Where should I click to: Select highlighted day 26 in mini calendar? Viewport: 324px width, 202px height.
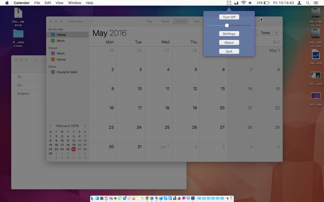tap(74, 149)
